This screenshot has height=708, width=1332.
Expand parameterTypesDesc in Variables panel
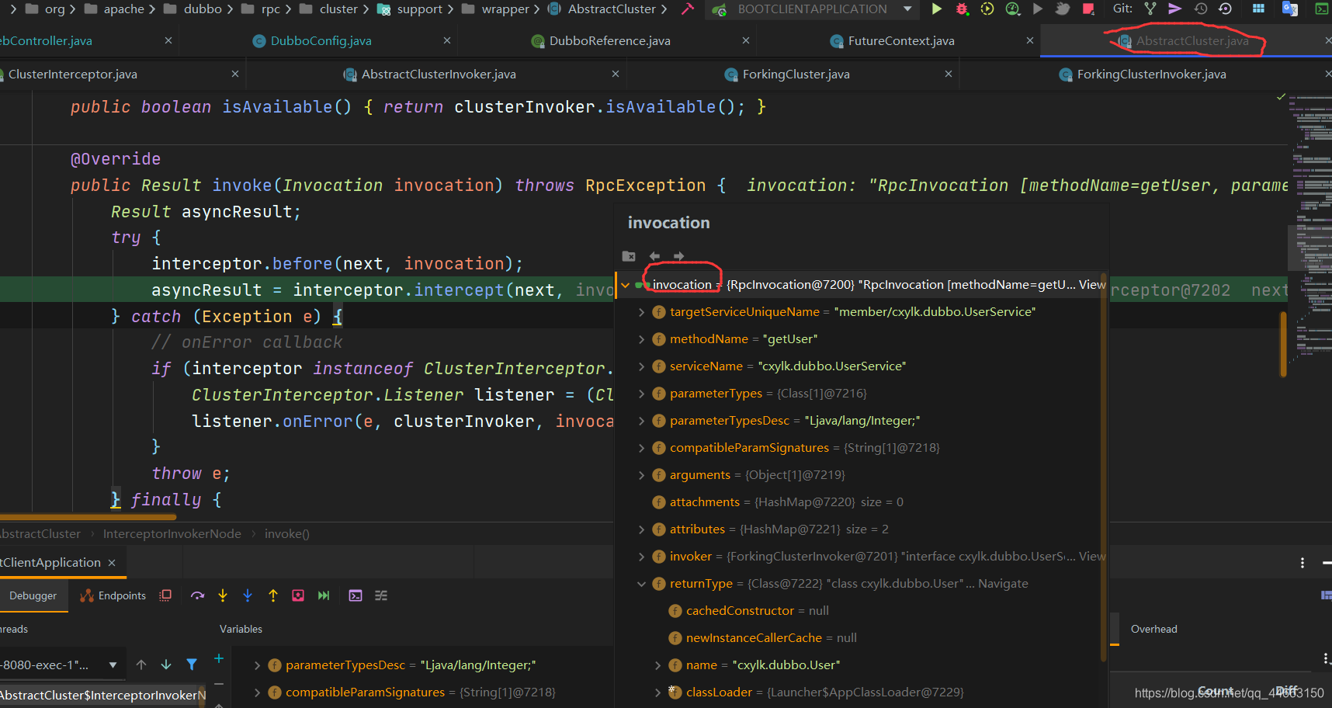coord(257,665)
